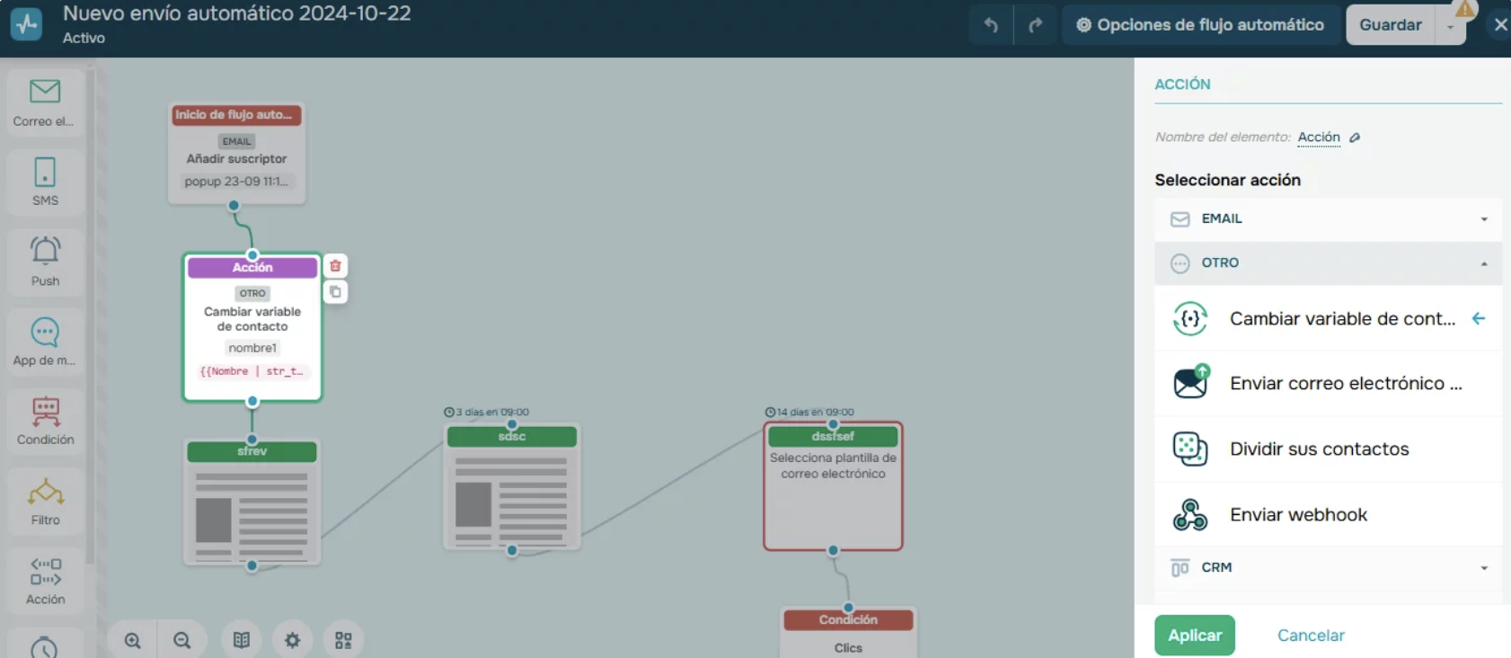This screenshot has height=658, width=1511.
Task: Click the undo arrow in header
Action: click(x=991, y=25)
